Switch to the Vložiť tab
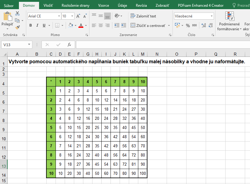250x184 pixels. click(49, 5)
